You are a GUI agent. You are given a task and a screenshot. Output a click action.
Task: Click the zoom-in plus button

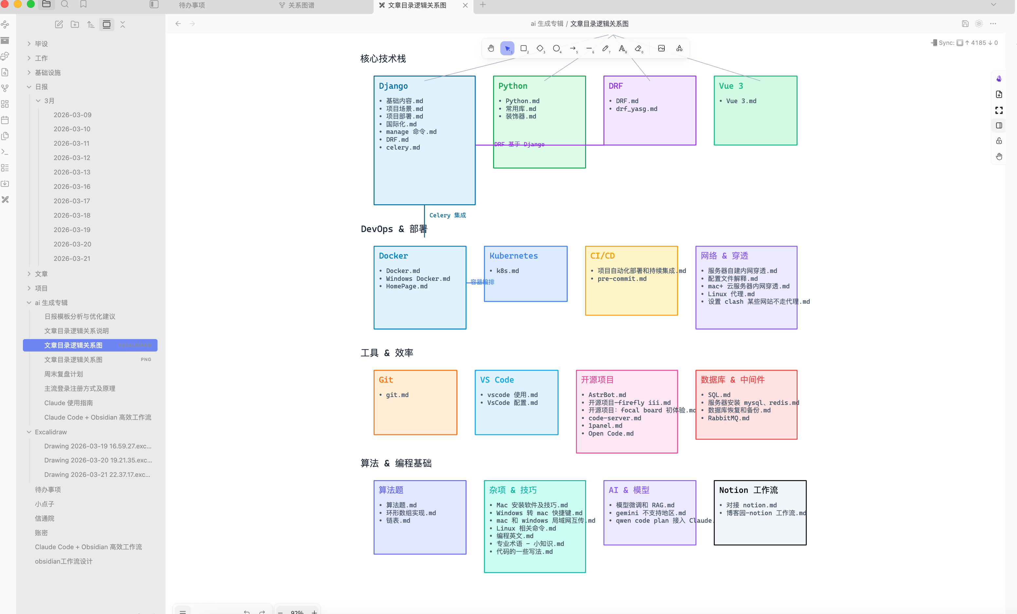pos(314,611)
